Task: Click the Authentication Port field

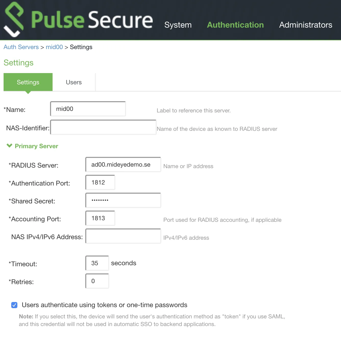Action: pos(100,182)
